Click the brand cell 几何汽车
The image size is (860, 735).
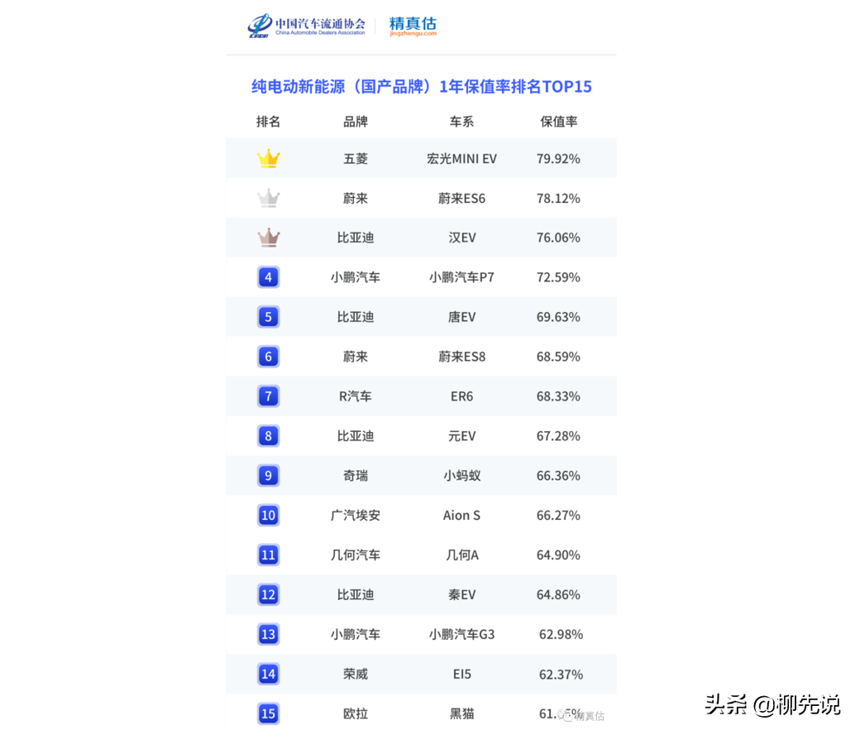click(x=356, y=555)
